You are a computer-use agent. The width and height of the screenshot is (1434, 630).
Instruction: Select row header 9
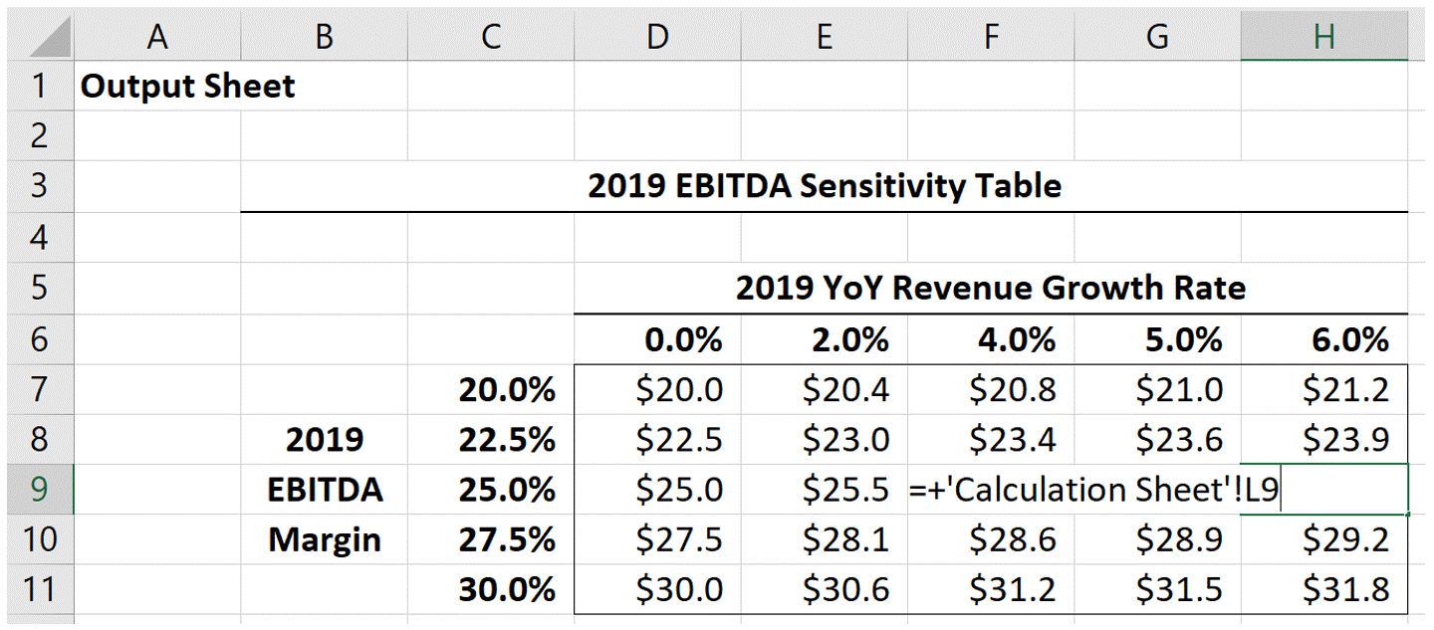(x=40, y=489)
